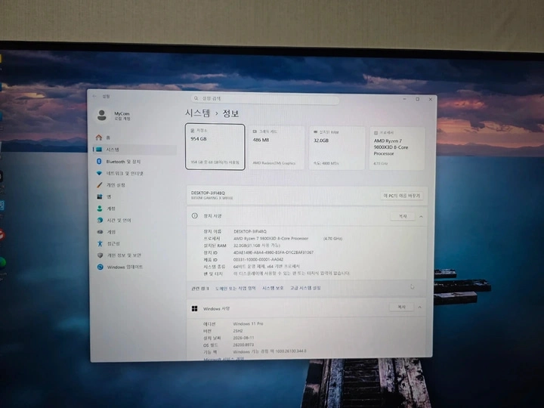Collapse the Windows 사양 section chevron

[420, 308]
